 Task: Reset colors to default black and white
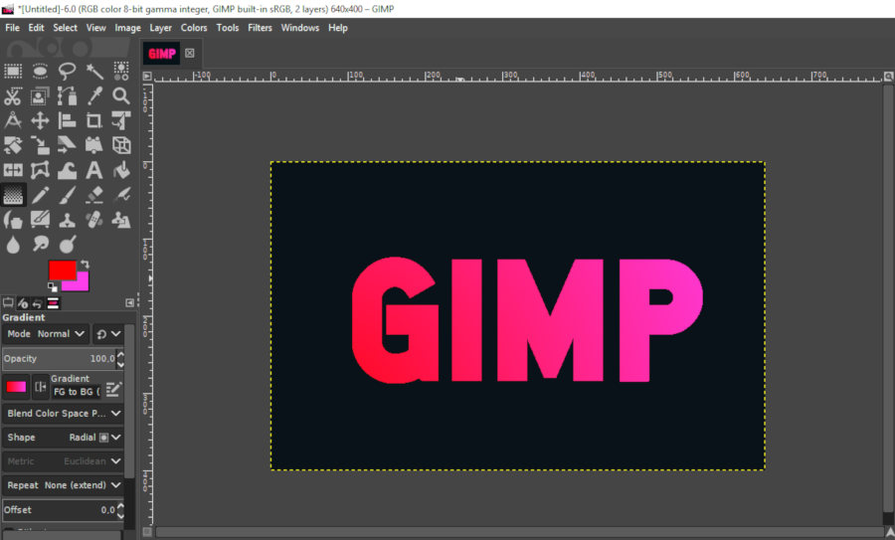(52, 287)
